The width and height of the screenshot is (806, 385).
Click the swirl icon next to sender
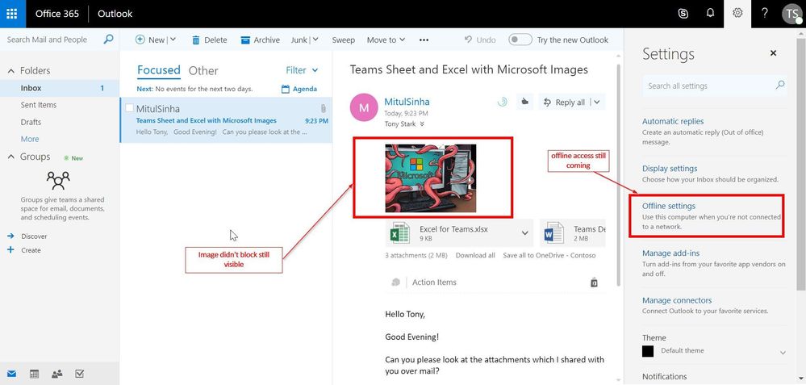(x=502, y=102)
